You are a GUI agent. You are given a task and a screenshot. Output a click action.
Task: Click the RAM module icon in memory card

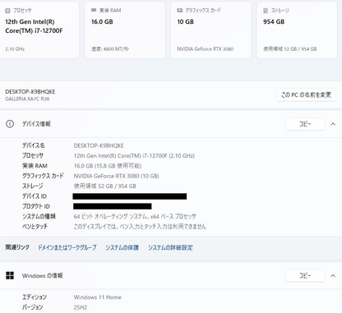coord(94,10)
